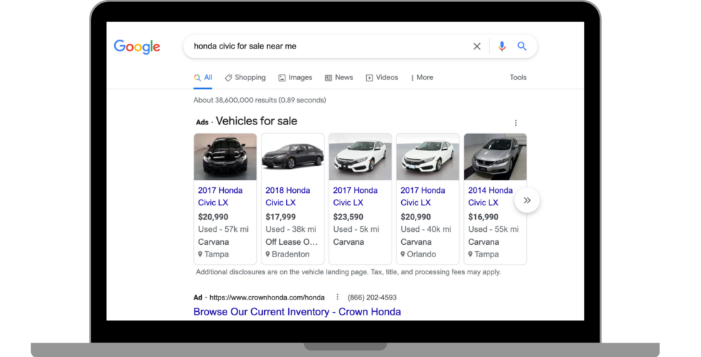
Task: Open Crown Honda ad options dots
Action: (x=337, y=297)
